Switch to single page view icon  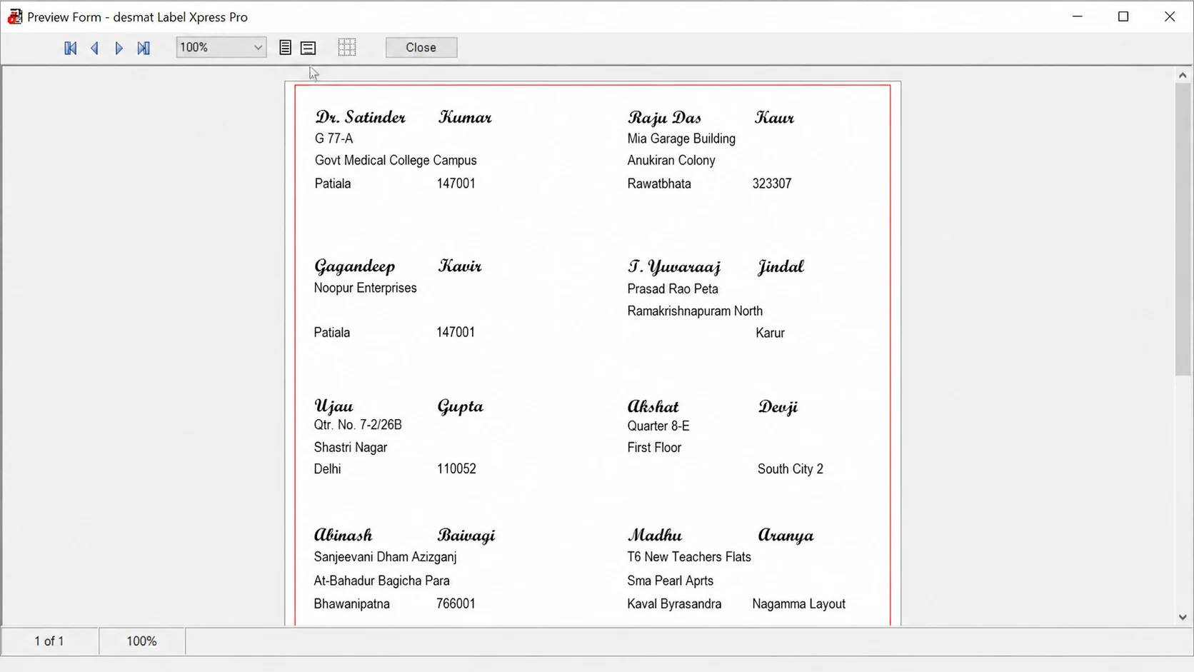285,48
